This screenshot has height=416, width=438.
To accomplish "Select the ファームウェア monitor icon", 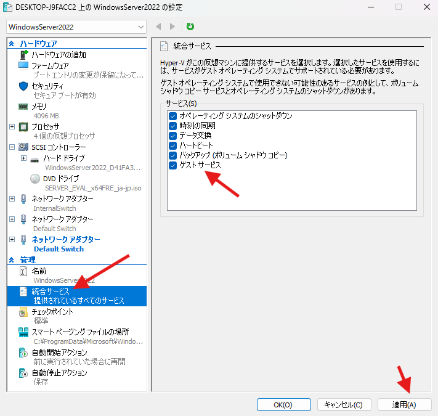I will pos(23,66).
